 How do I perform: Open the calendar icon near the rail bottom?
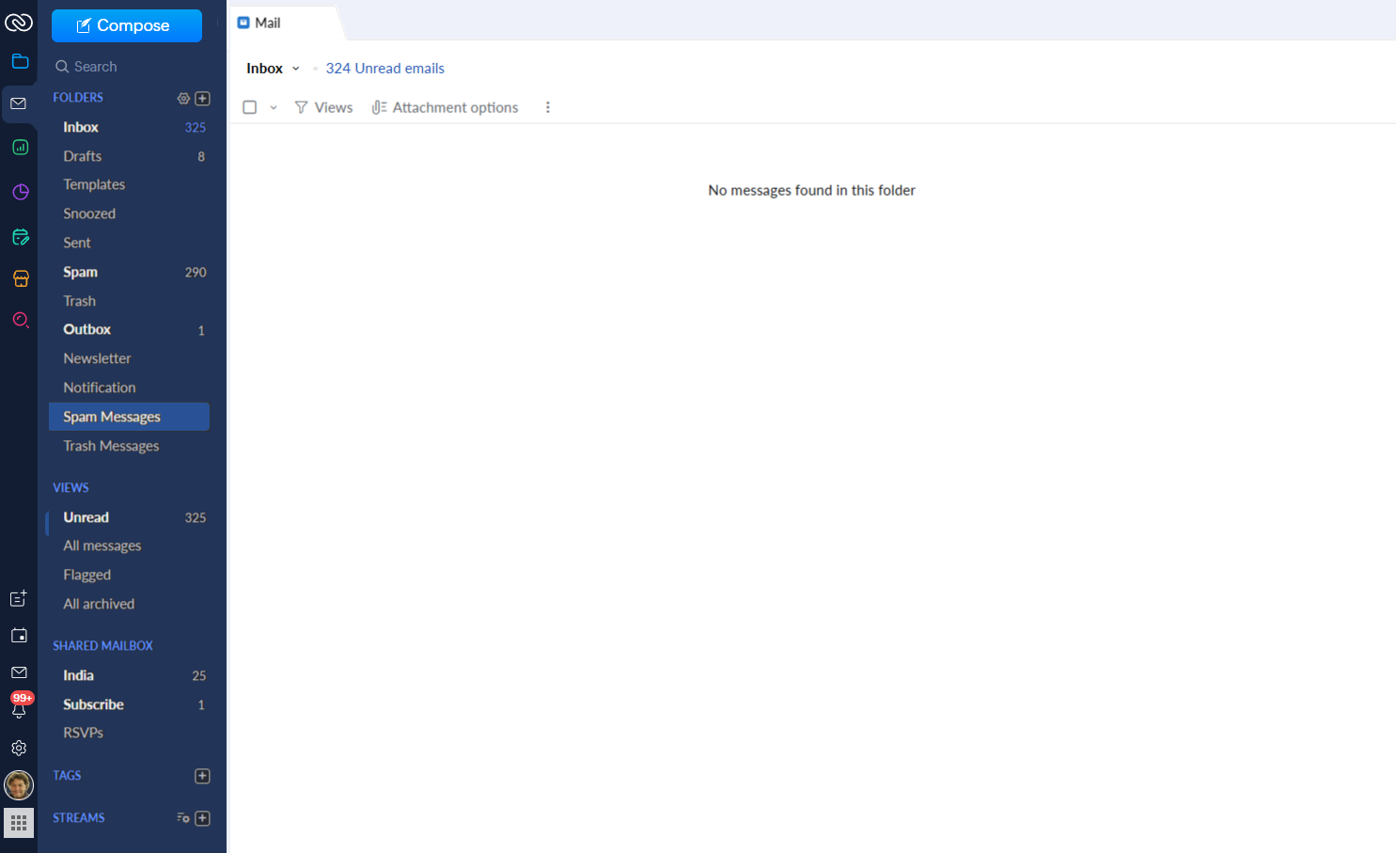(x=19, y=636)
